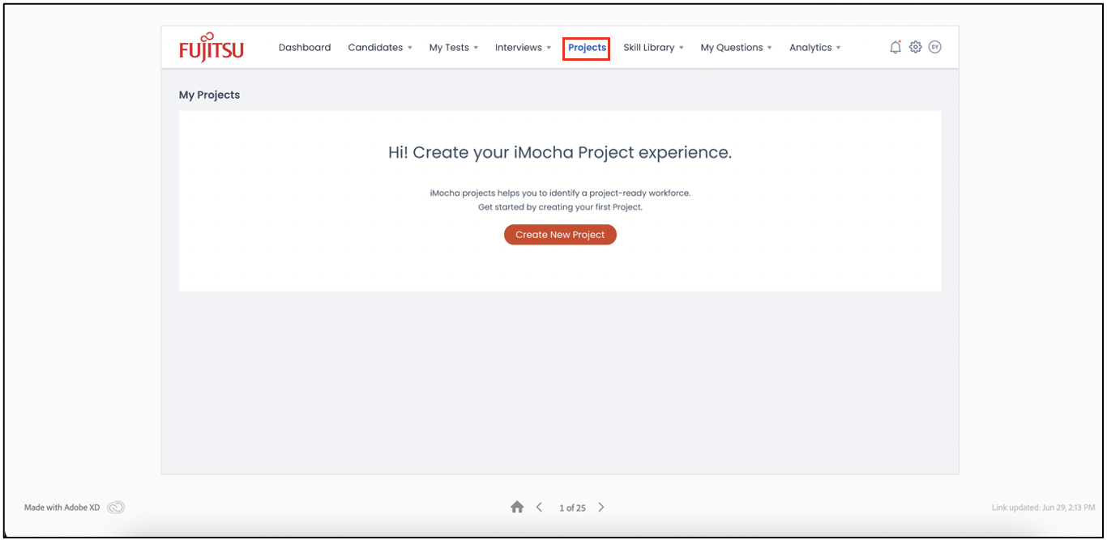
Task: Click the 'Link updated: Jun 29, 2:13 PM' text
Action: click(1044, 508)
